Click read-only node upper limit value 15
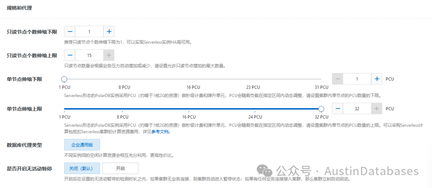 point(89,55)
